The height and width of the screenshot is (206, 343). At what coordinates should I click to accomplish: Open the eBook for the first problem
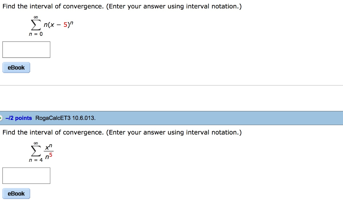click(16, 67)
